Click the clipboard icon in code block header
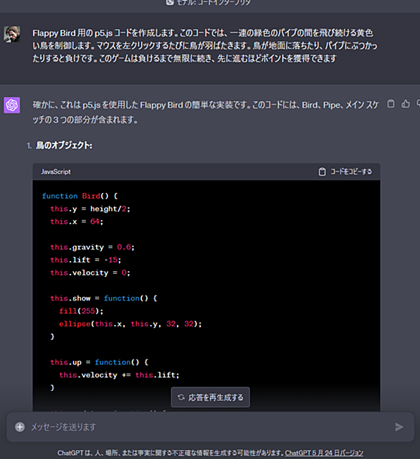 [322, 171]
